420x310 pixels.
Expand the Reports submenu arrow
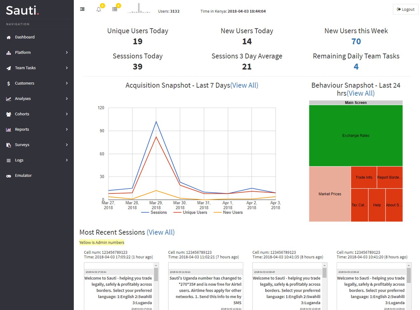tap(67, 130)
